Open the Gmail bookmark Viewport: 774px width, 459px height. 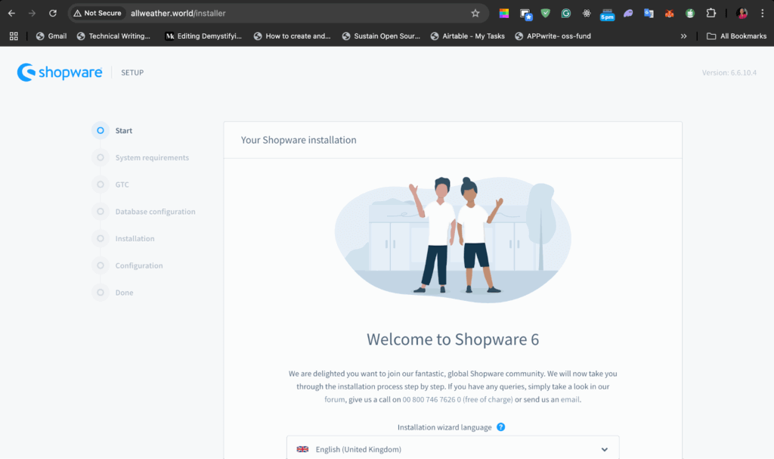tap(51, 36)
